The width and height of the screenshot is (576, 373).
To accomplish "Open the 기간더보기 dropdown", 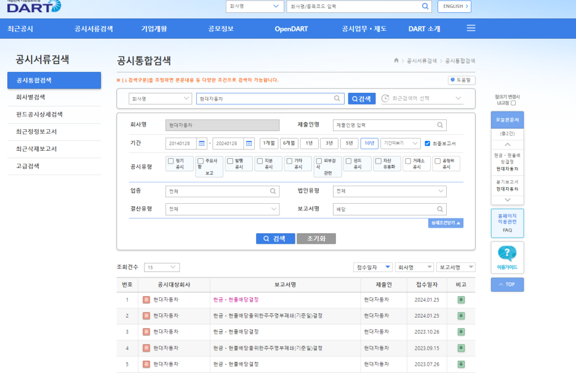I will coord(401,143).
